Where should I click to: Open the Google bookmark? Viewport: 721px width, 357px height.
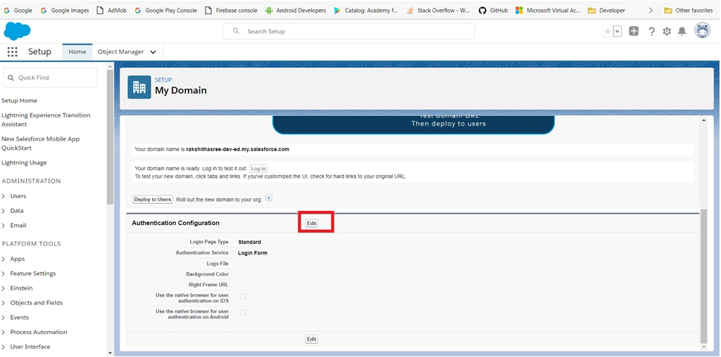coord(18,10)
